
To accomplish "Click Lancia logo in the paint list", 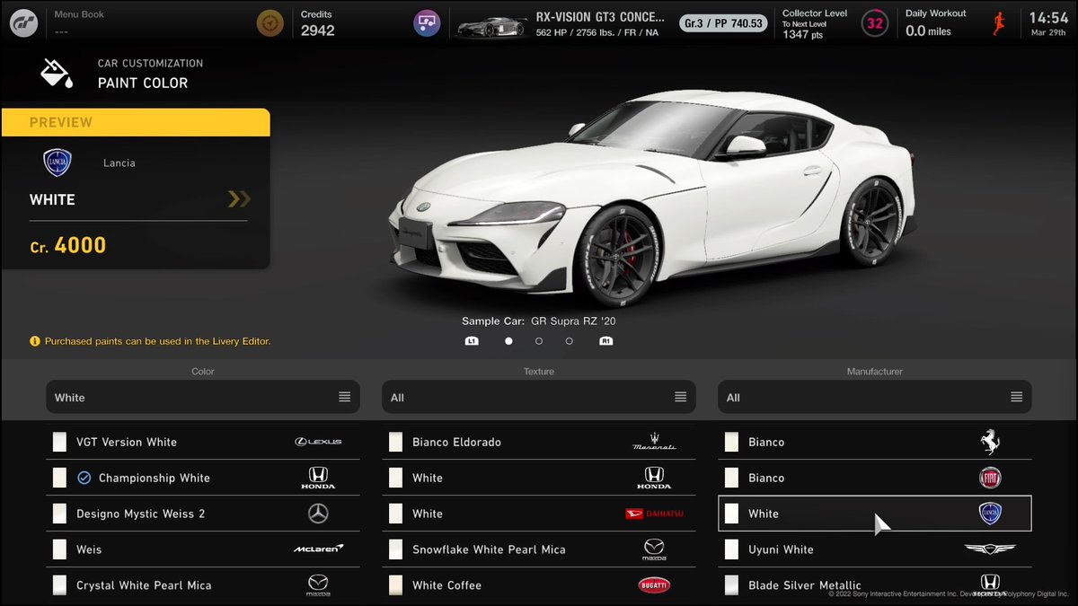I will tap(990, 514).
